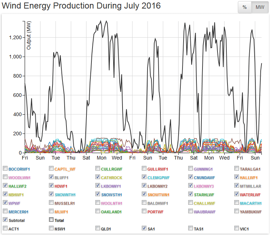Image resolution: width=270 pixels, height=235 pixels.
Task: Show the MACARTH1 series
Action: pyautogui.click(x=237, y=203)
